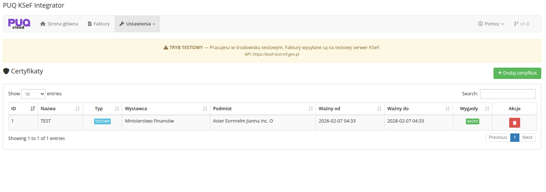
Task: Open Strona główna home page
Action: (59, 24)
